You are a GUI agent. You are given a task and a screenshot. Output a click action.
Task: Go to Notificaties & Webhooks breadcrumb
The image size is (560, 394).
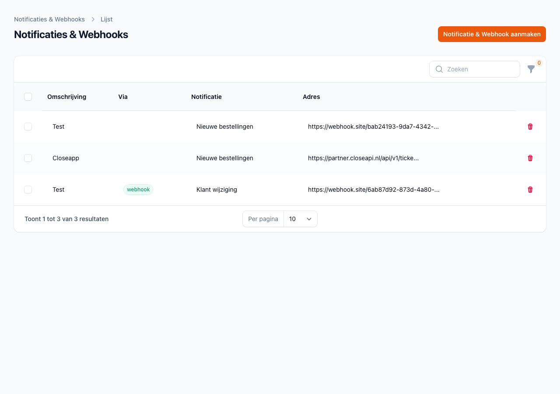49,19
